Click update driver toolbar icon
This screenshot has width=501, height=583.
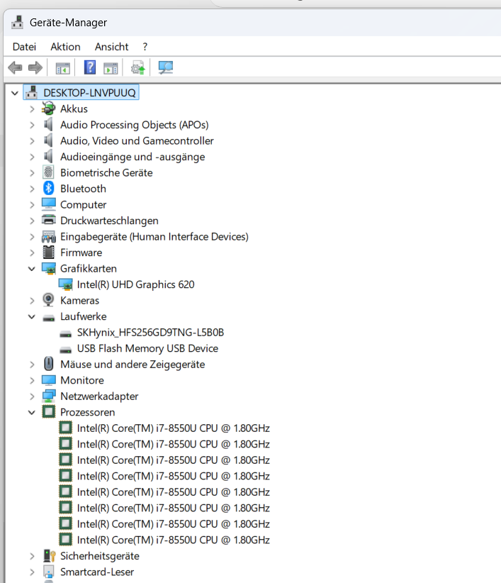[x=137, y=68]
